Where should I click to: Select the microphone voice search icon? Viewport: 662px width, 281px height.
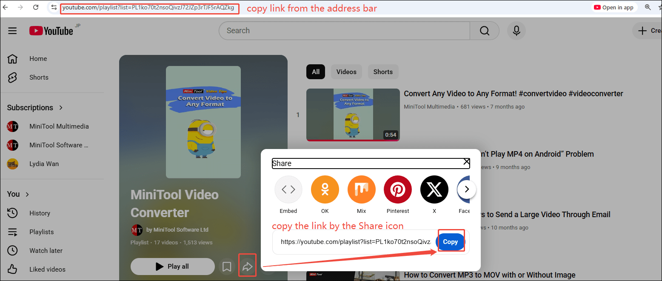click(516, 30)
